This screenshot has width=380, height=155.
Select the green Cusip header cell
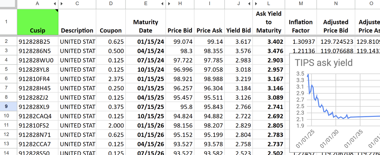click(x=38, y=22)
